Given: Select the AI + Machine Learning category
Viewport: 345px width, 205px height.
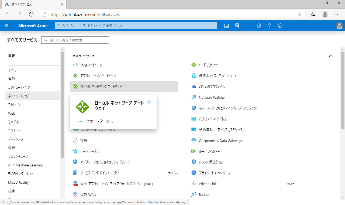Looking at the screenshot, I should point(26,165).
